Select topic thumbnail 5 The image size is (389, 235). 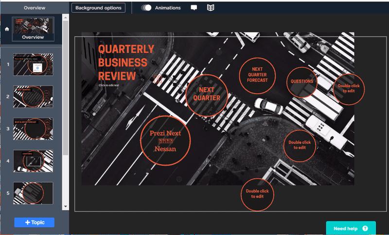tap(33, 193)
